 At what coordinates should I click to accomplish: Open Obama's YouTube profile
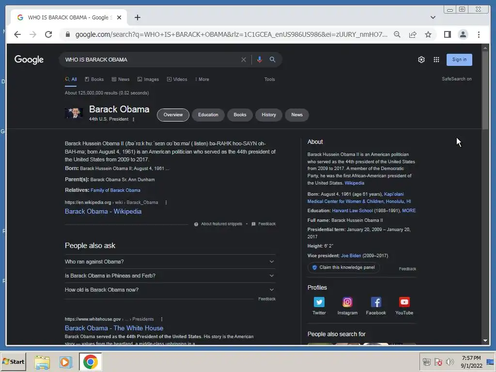[404, 306]
